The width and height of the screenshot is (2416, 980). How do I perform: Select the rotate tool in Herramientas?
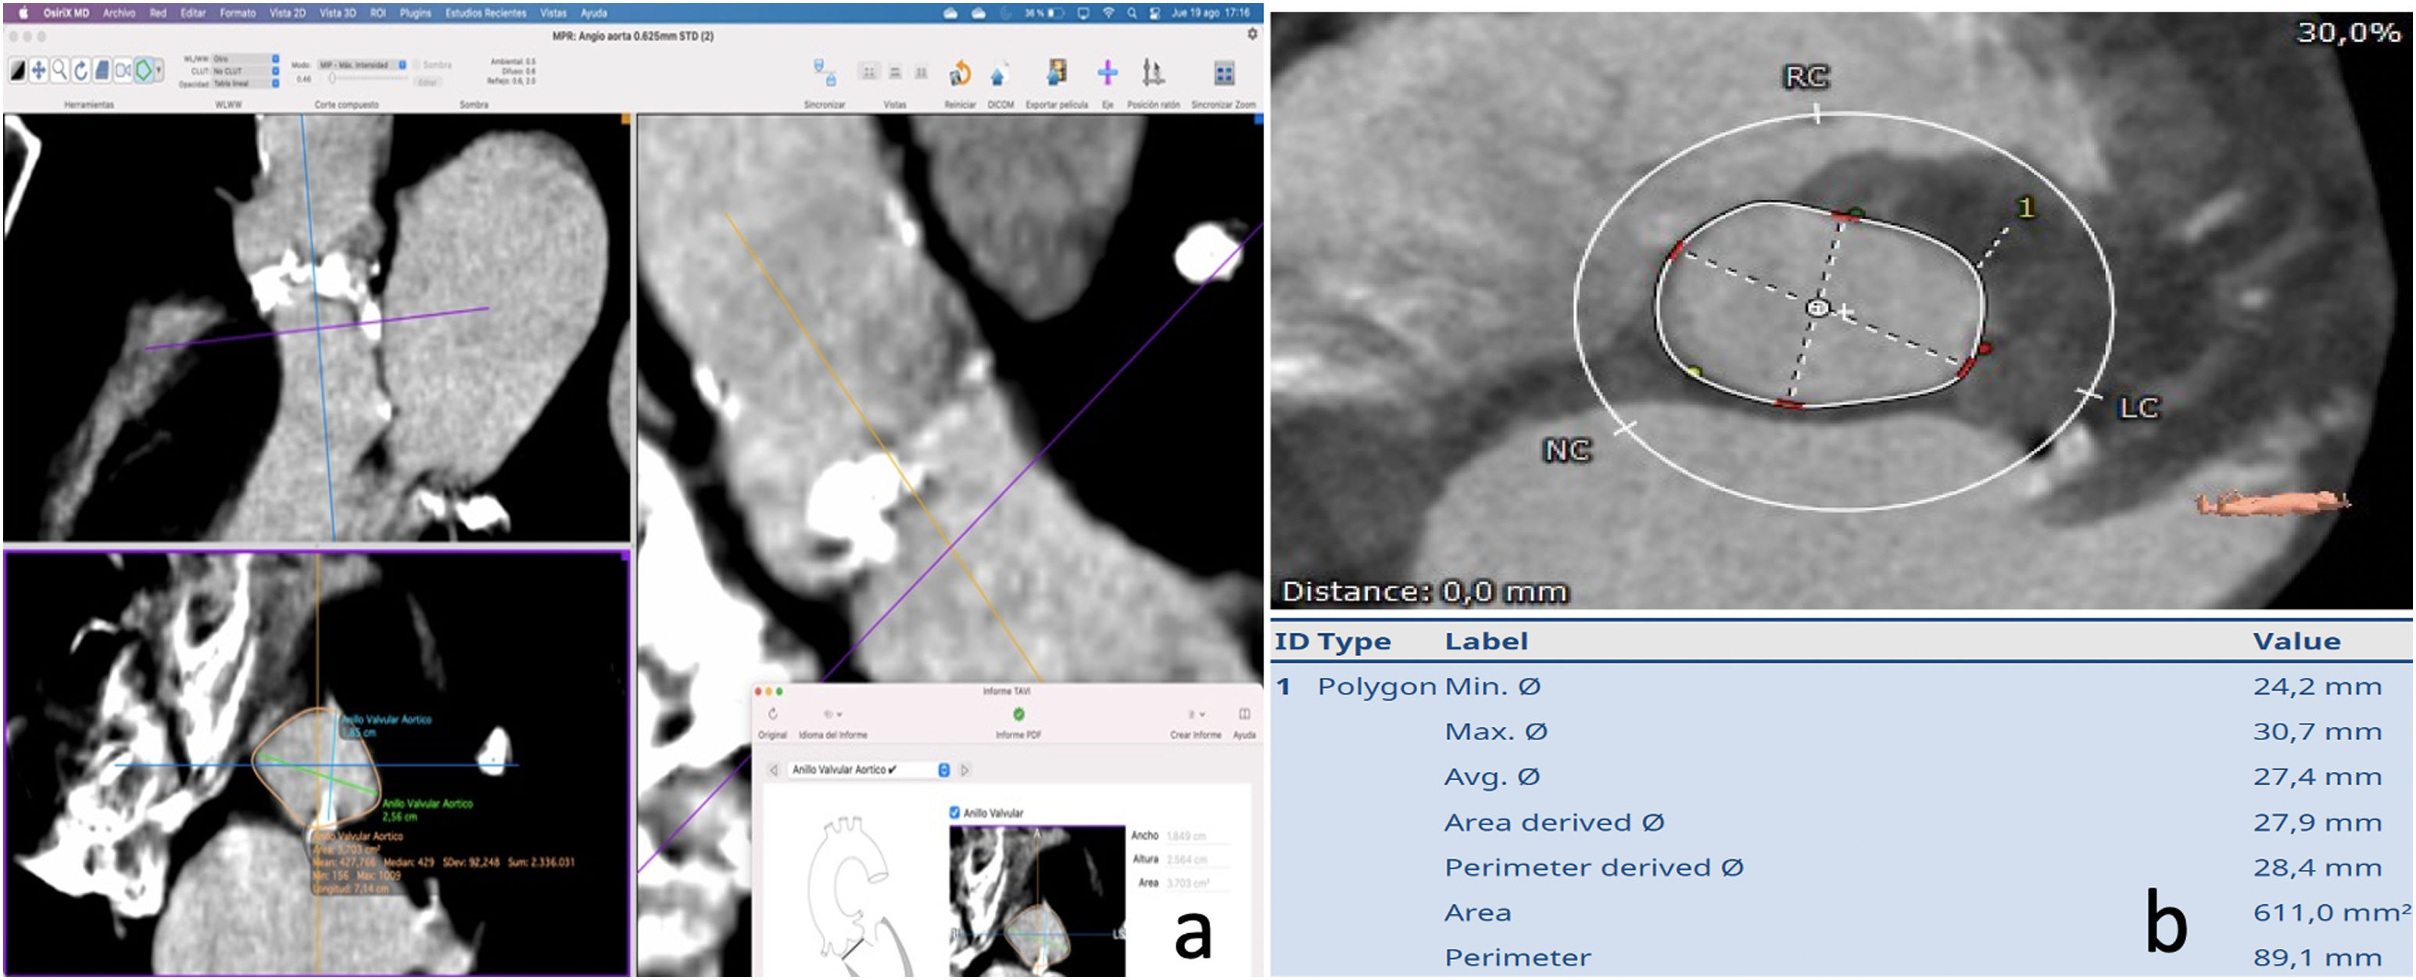pos(81,70)
